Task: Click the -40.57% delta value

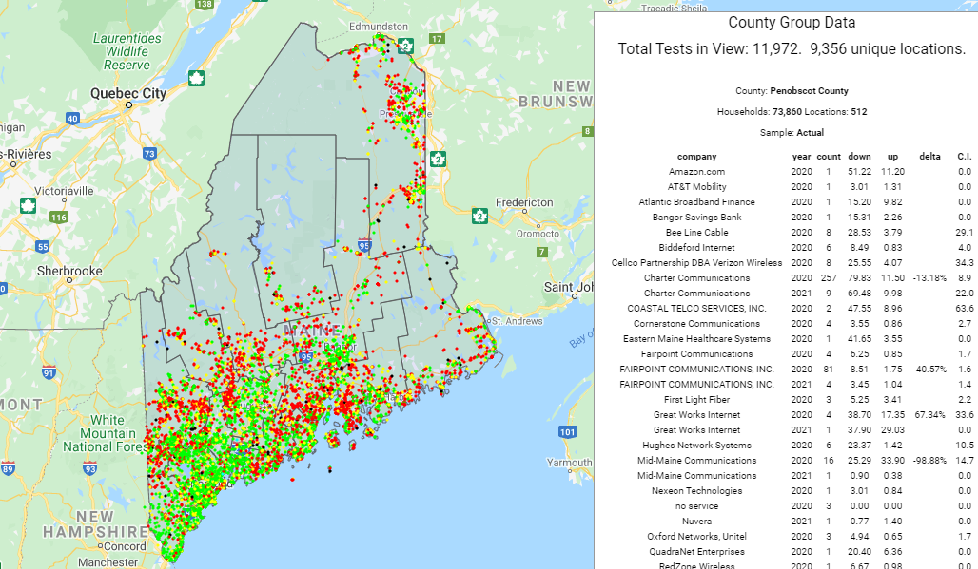Action: [929, 370]
